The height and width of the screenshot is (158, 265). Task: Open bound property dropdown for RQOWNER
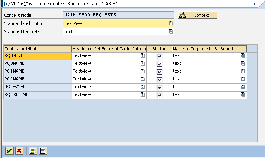[x=243, y=87]
